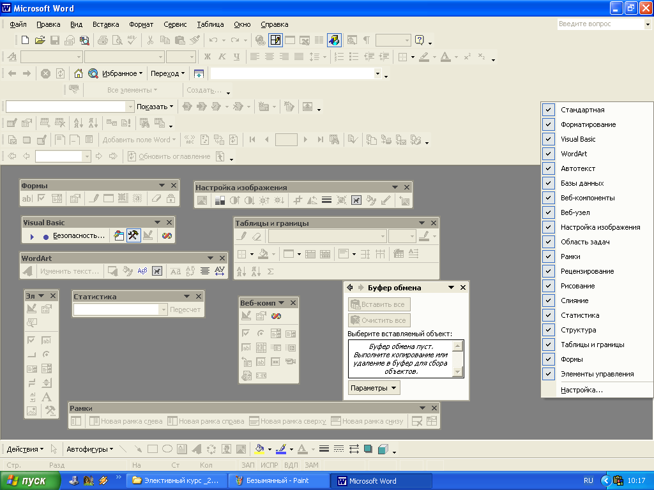Click the Print icon in the Standard toolbar
The width and height of the screenshot is (654, 490).
click(x=103, y=40)
